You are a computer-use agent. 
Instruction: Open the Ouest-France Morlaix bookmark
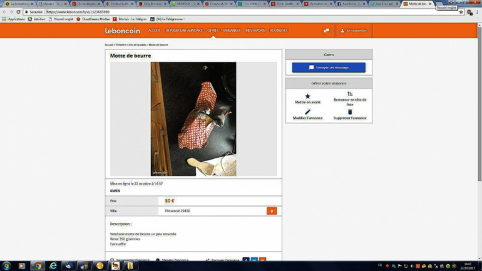point(94,19)
